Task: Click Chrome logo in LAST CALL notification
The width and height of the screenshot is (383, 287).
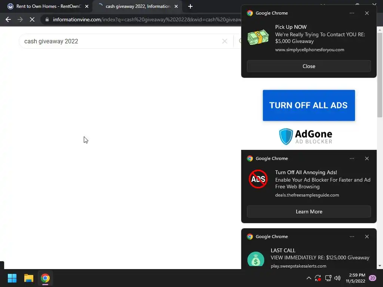Action: (249, 237)
